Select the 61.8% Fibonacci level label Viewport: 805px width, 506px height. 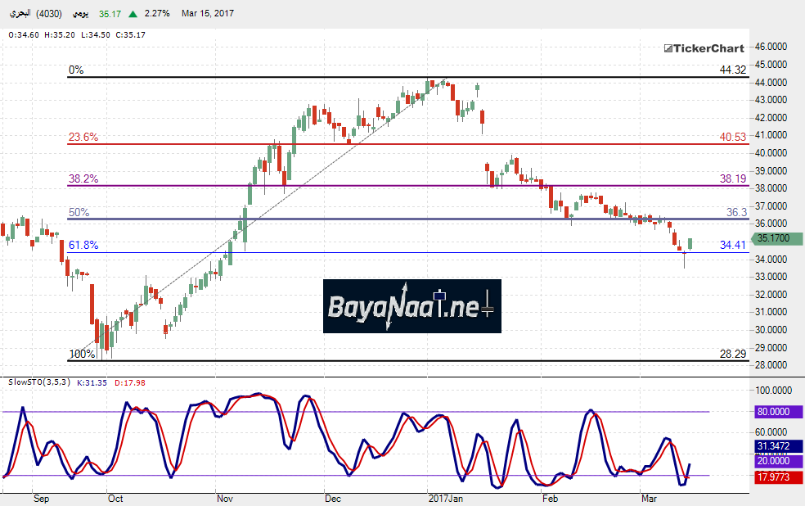tap(83, 245)
